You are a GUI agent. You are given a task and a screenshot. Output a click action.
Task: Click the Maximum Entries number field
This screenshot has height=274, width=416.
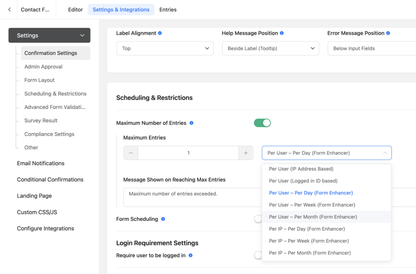[188, 153]
